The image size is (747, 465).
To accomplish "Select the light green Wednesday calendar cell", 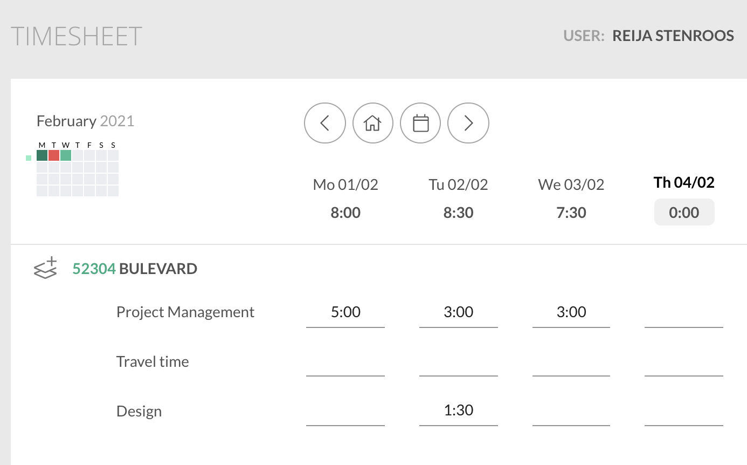I will pyautogui.click(x=66, y=155).
